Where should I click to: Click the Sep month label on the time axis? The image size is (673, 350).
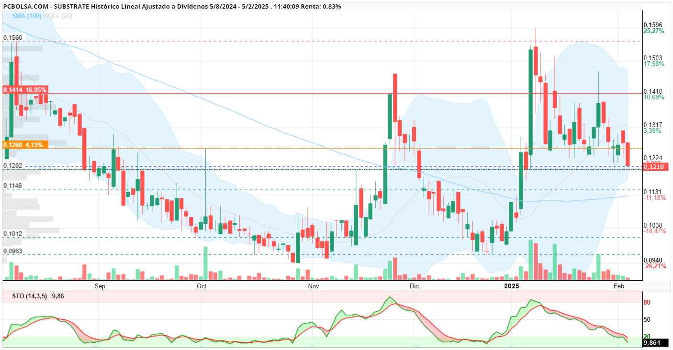point(100,286)
